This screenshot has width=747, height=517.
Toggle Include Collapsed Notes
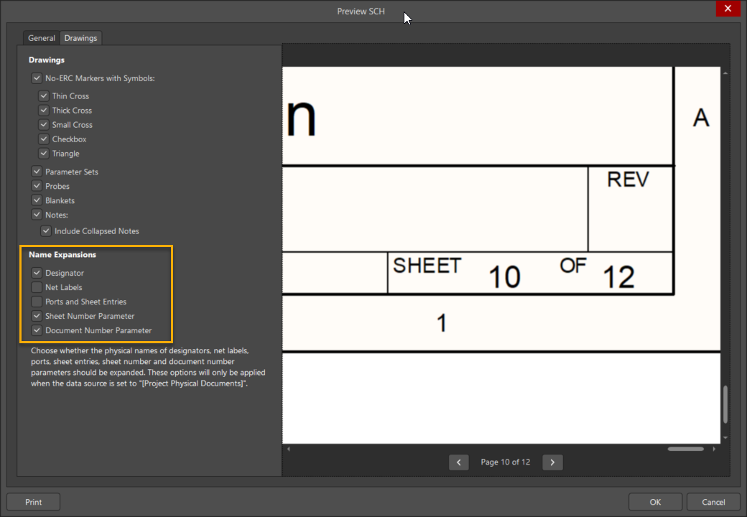point(46,231)
